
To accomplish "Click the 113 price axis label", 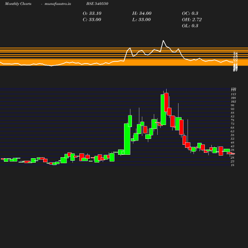I will coord(233,94).
